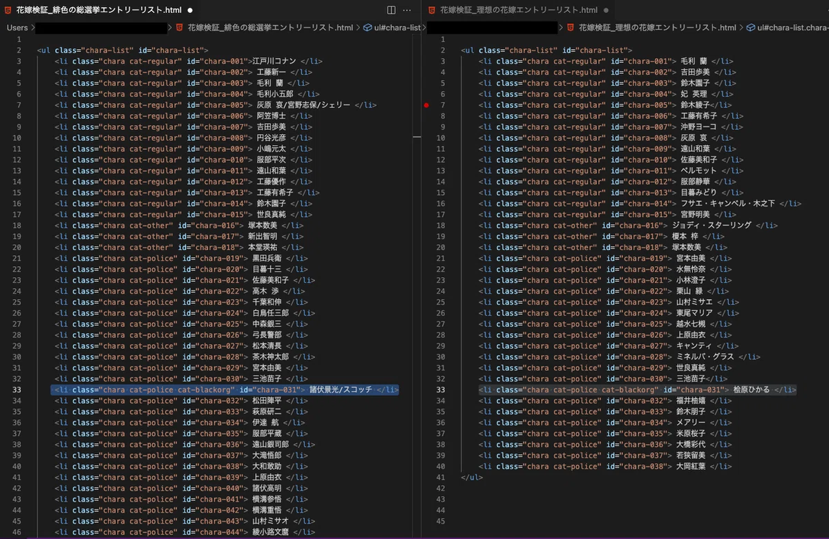Click ベルモット in right editor

pos(699,171)
